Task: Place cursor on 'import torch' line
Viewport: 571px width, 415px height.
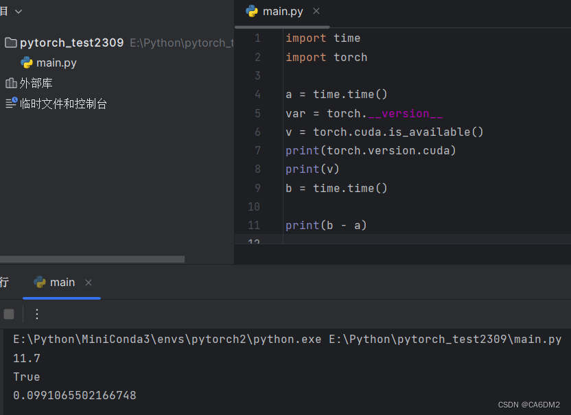Action: [x=326, y=57]
